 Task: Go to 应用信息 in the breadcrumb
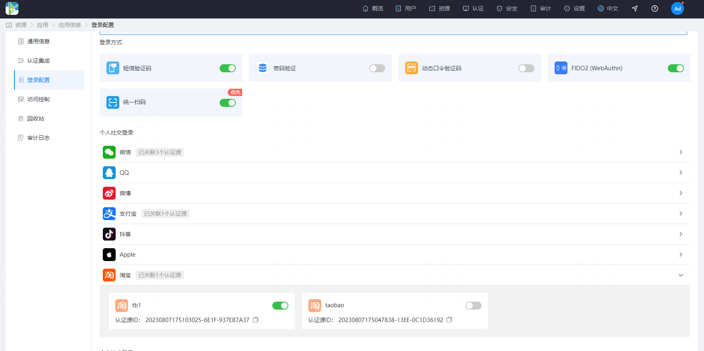pyautogui.click(x=69, y=25)
